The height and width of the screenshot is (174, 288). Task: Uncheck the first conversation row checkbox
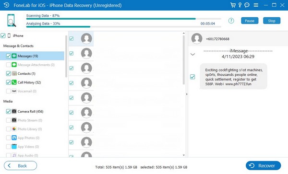(72, 38)
